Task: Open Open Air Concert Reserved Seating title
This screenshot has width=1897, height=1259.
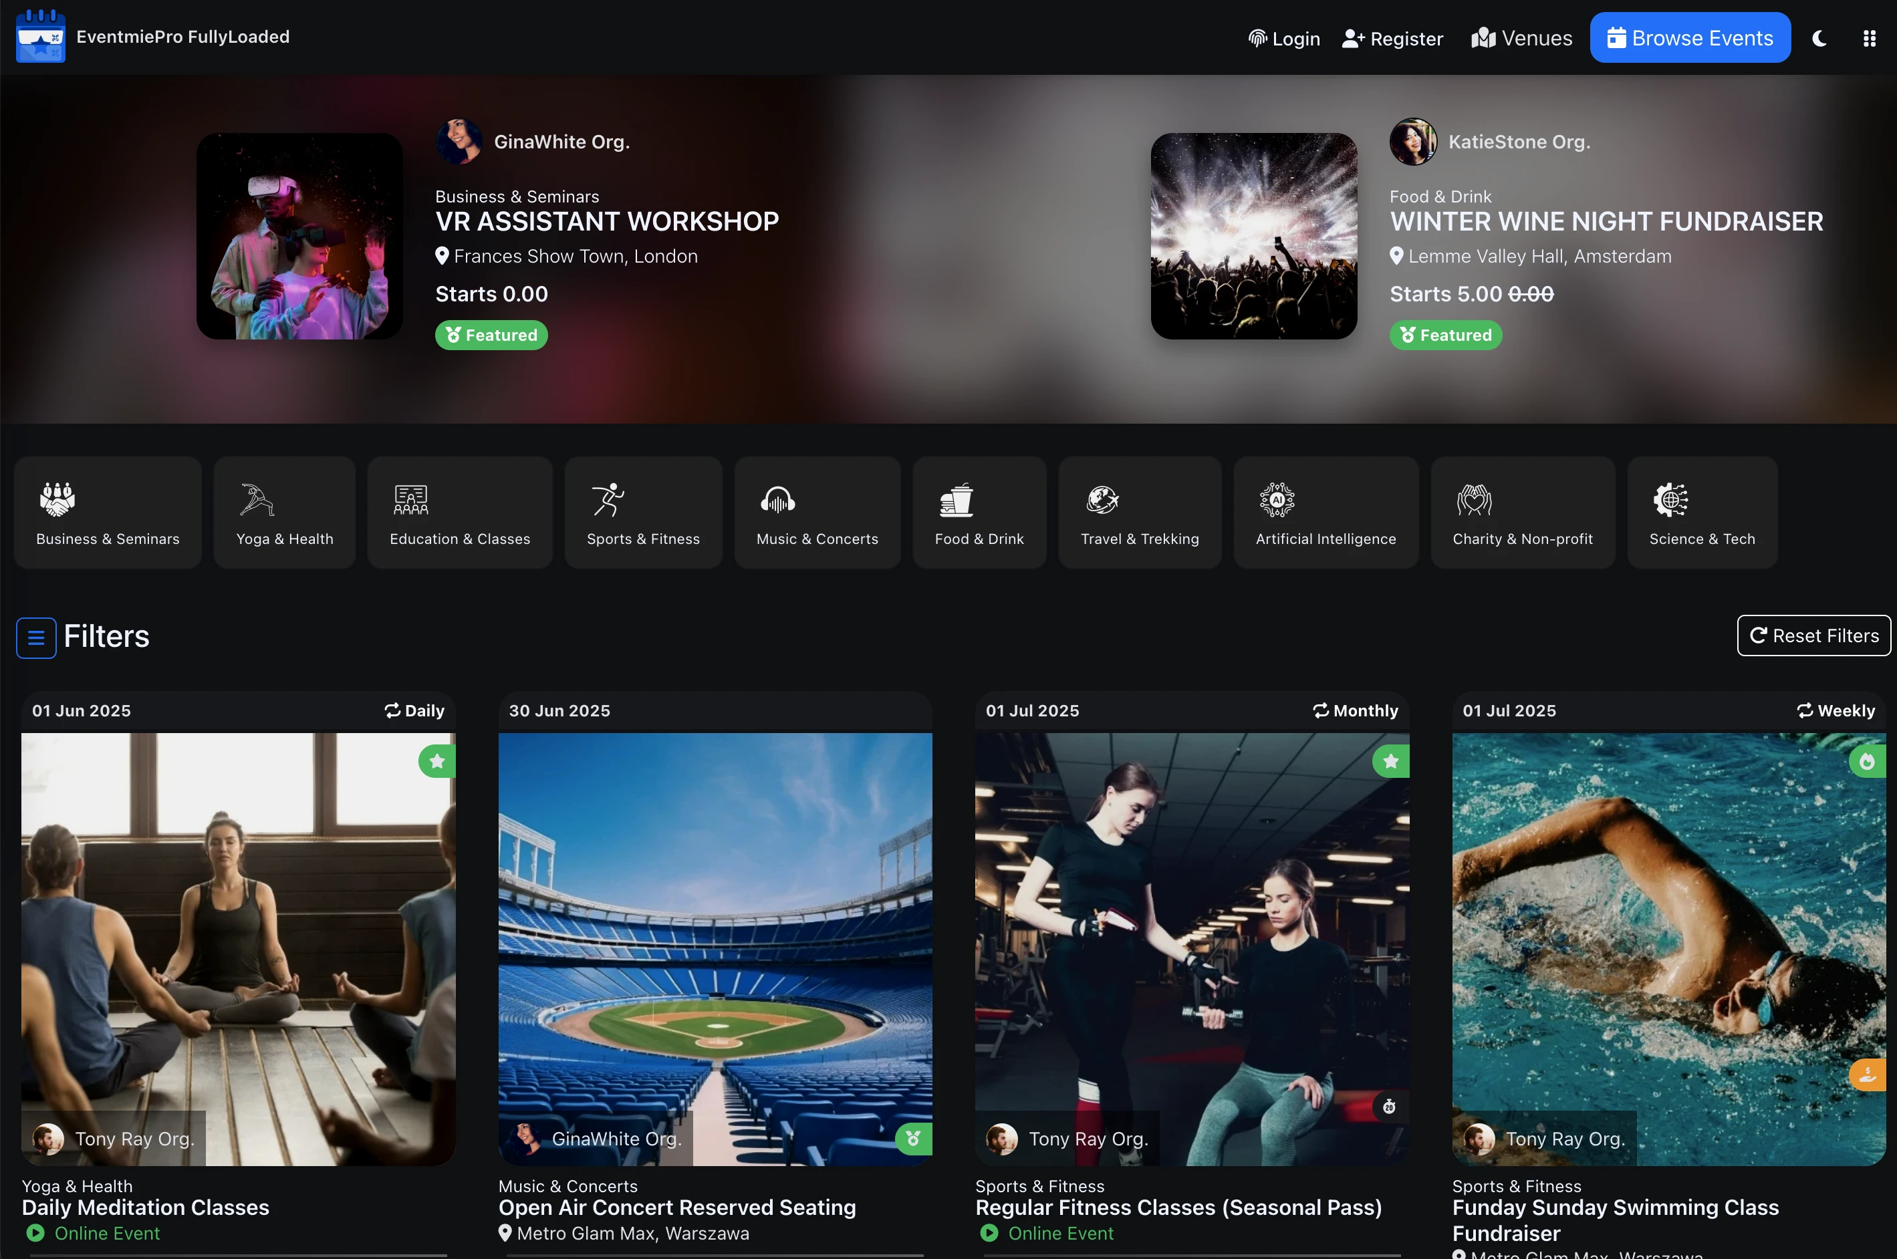Action: pyautogui.click(x=677, y=1208)
